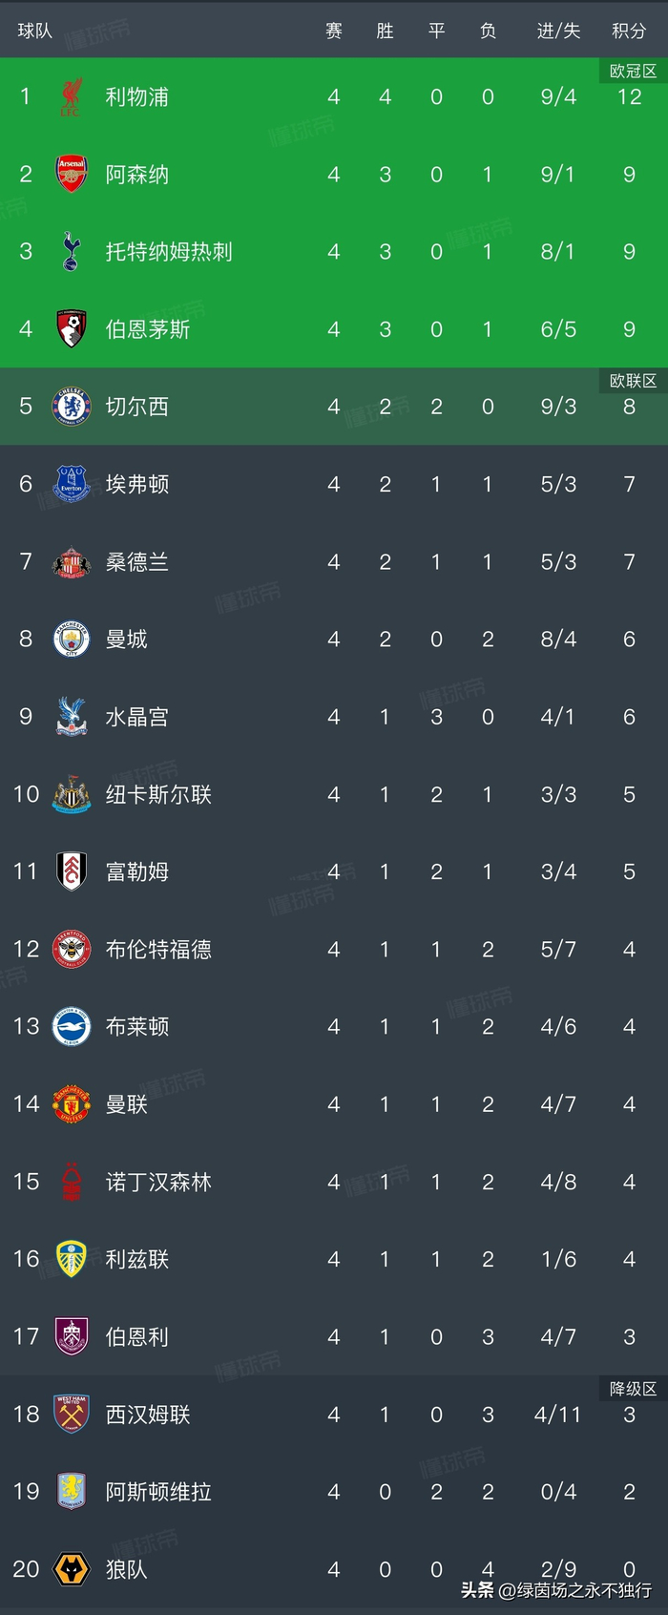
Task: Click the Crystal Palace eagle crest
Action: (x=71, y=716)
